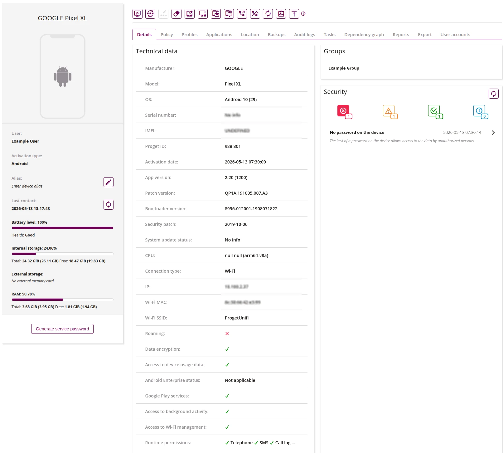Screen dimensions: 503x453
Task: Click the internal storage usage bar
Action: (x=62, y=254)
